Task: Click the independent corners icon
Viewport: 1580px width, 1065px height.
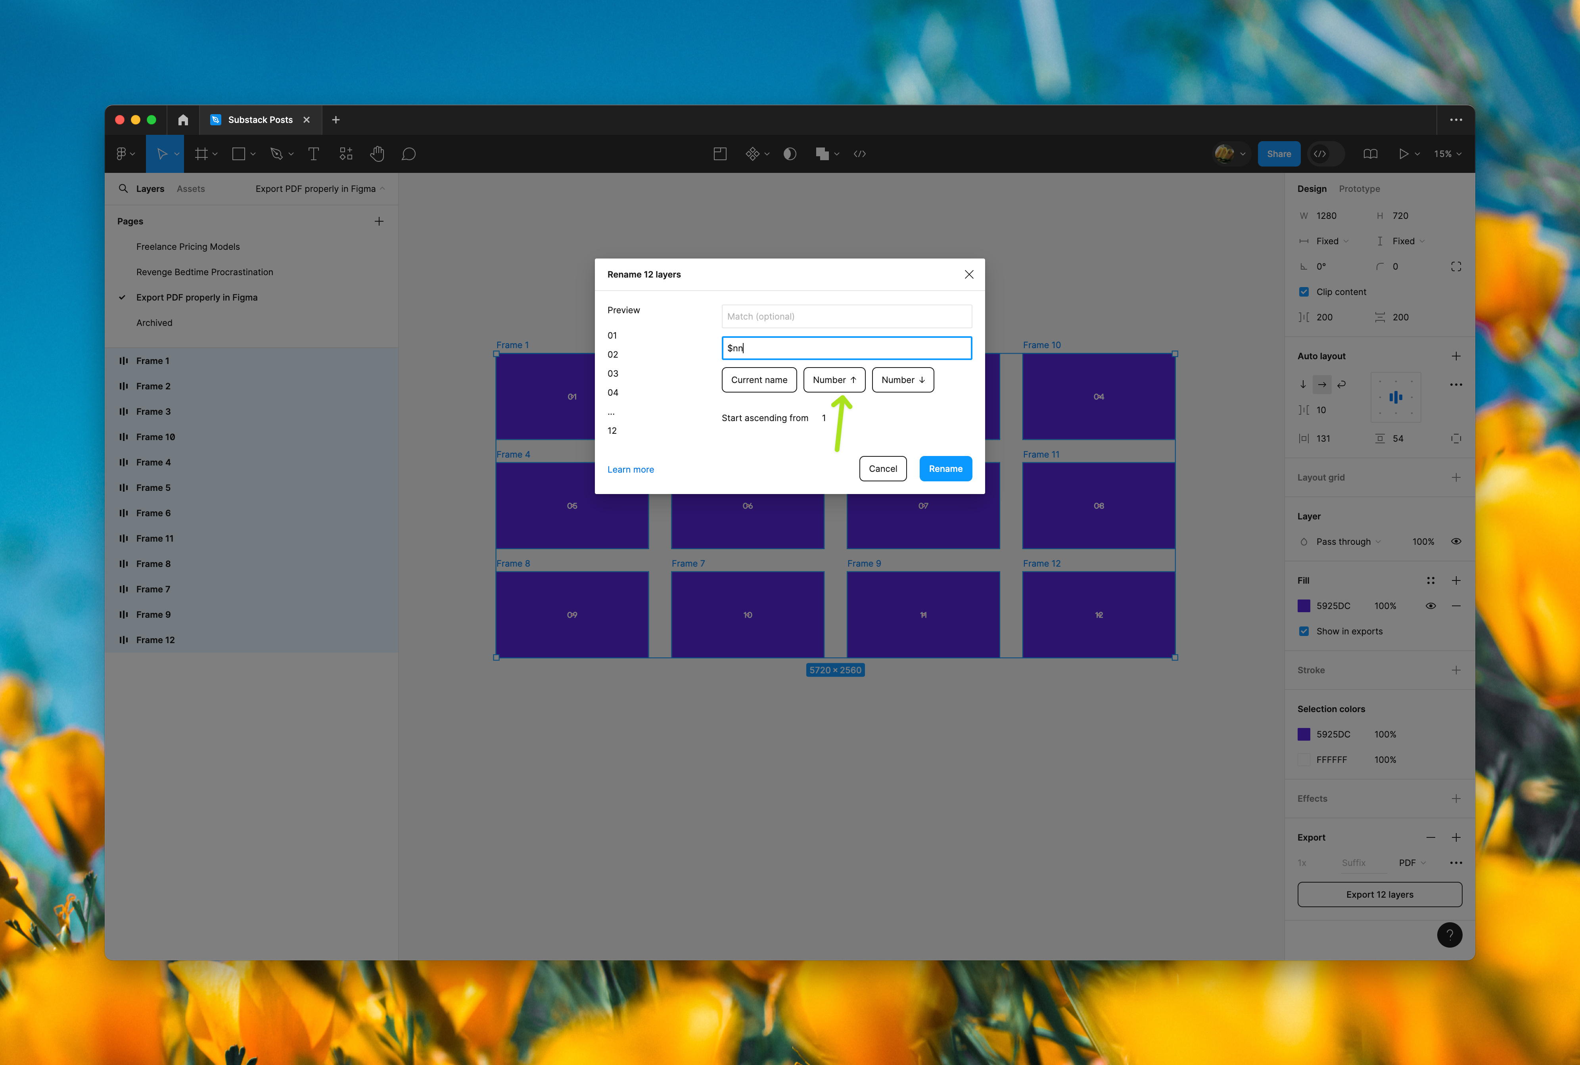Action: click(x=1456, y=266)
